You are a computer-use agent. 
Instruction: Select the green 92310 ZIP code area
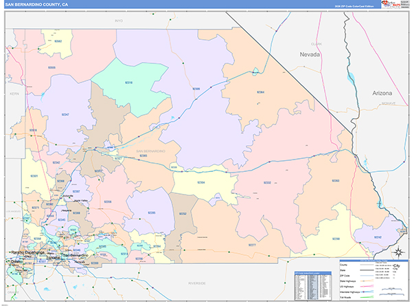[x=122, y=83]
